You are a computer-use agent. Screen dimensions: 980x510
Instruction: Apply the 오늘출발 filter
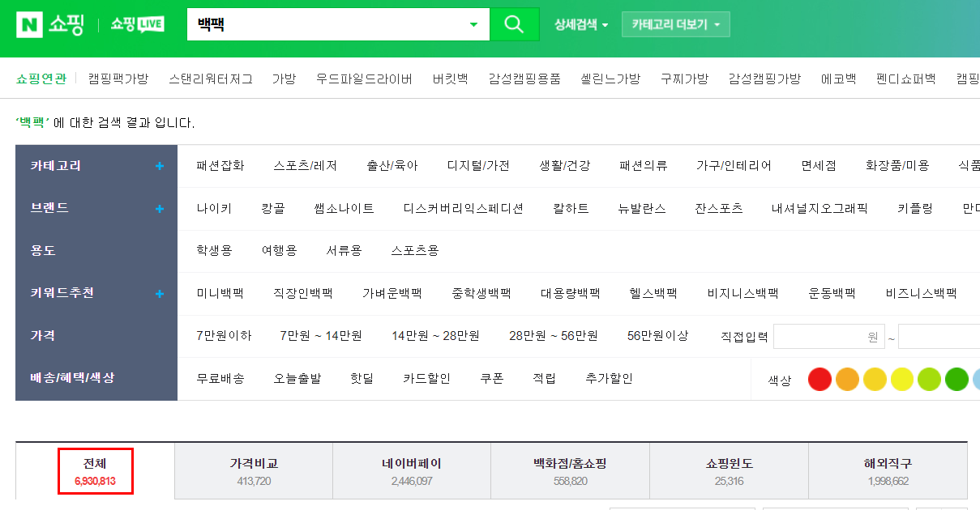(x=297, y=379)
